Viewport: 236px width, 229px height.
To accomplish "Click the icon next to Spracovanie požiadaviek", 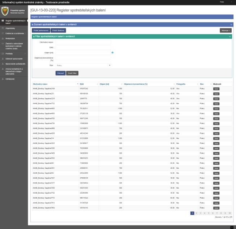I will pos(3,64).
